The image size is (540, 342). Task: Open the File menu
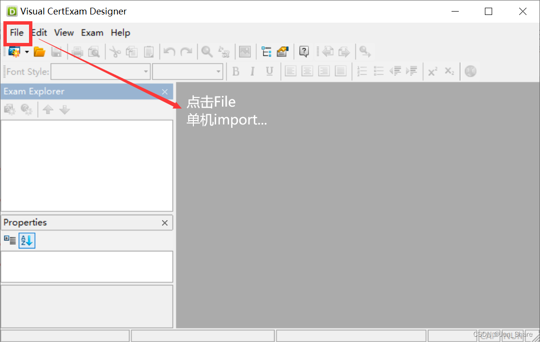point(17,33)
